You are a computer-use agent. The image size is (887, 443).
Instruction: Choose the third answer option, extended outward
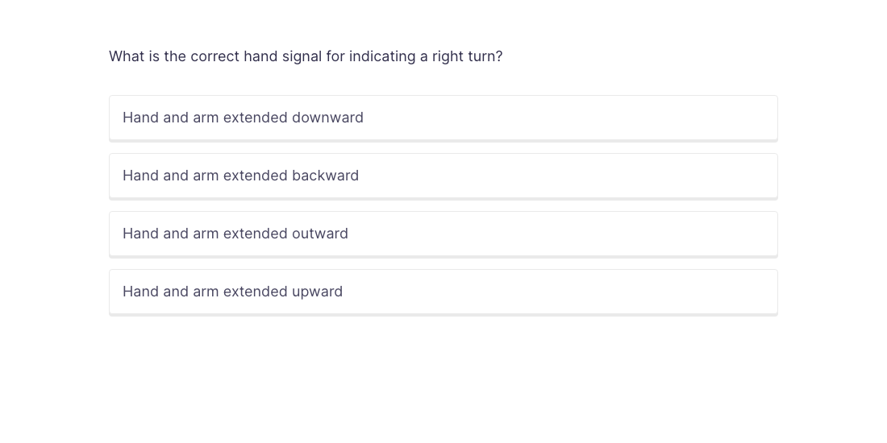[x=443, y=234]
